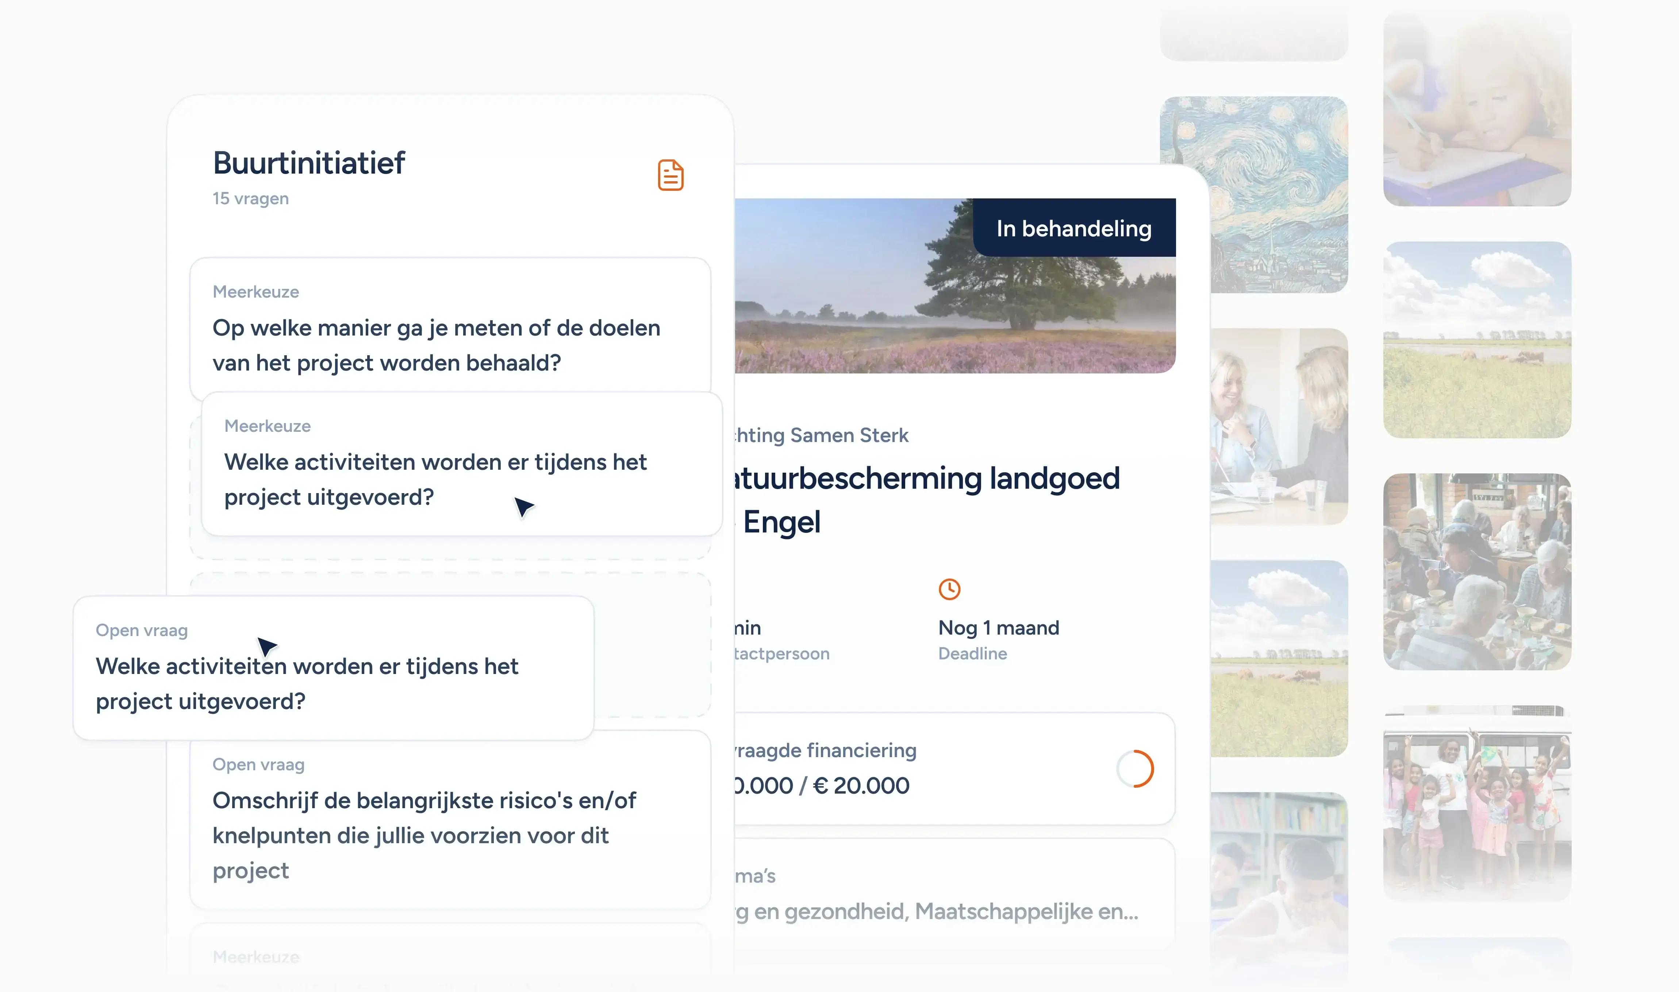Click the 'Samen Sterk' organisation name
Image resolution: width=1679 pixels, height=992 pixels.
pos(849,435)
